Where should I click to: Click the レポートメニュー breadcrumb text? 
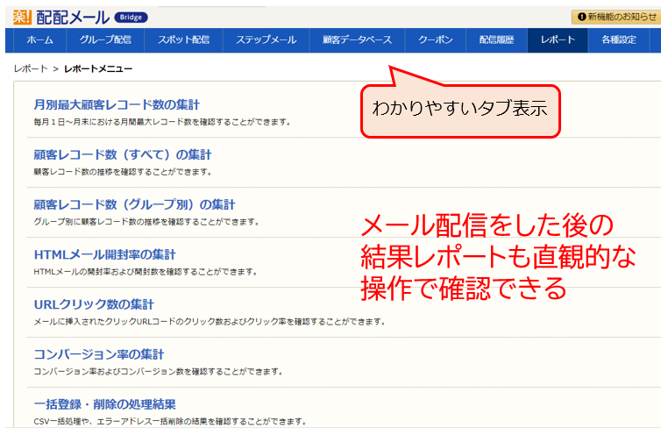[98, 68]
